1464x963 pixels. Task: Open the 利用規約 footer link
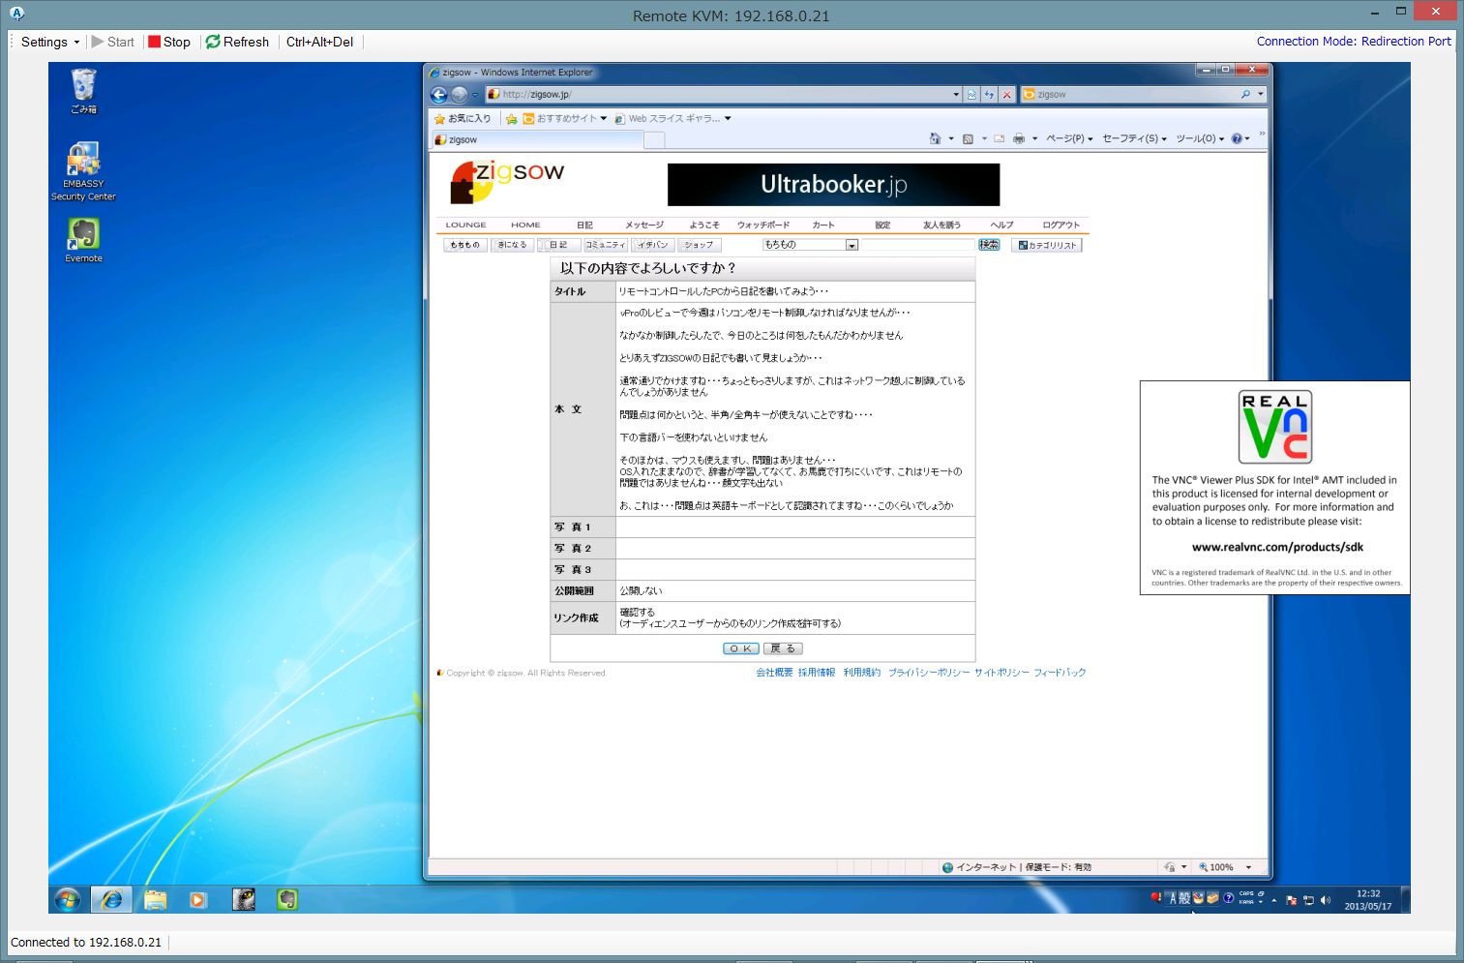pyautogui.click(x=861, y=673)
